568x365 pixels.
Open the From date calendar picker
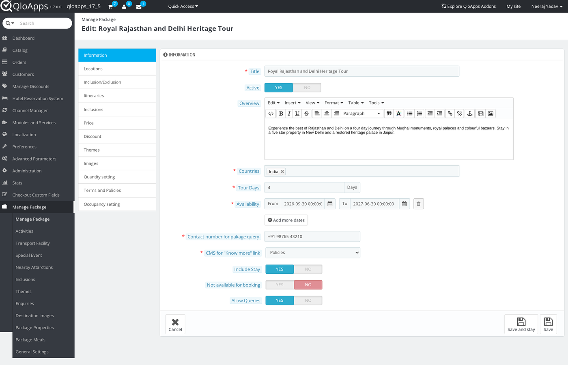pyautogui.click(x=330, y=204)
